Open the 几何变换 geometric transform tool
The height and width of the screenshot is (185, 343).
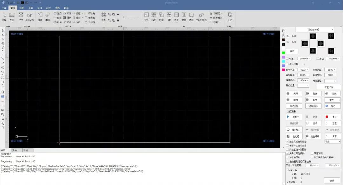click(x=29, y=16)
